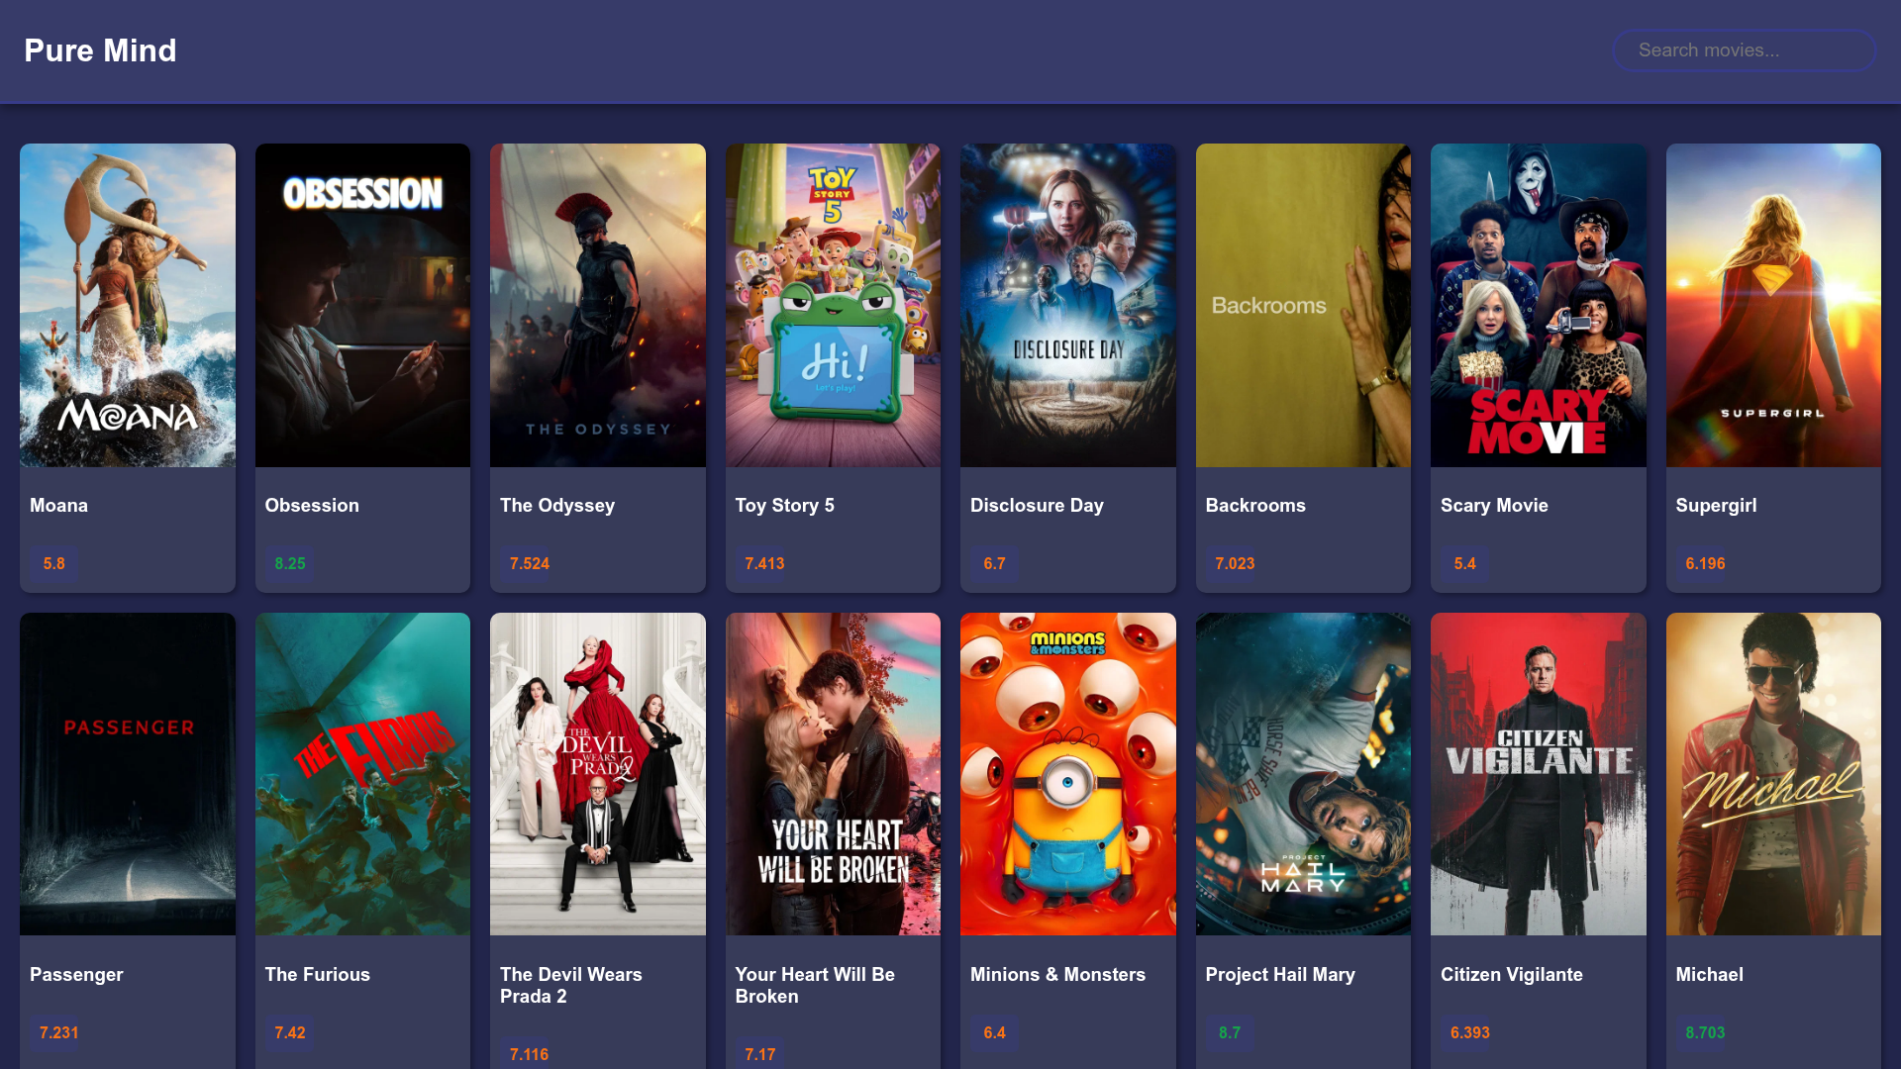The height and width of the screenshot is (1069, 1901).
Task: Click the 8.7 Project Hail Mary rating
Action: click(1230, 1032)
